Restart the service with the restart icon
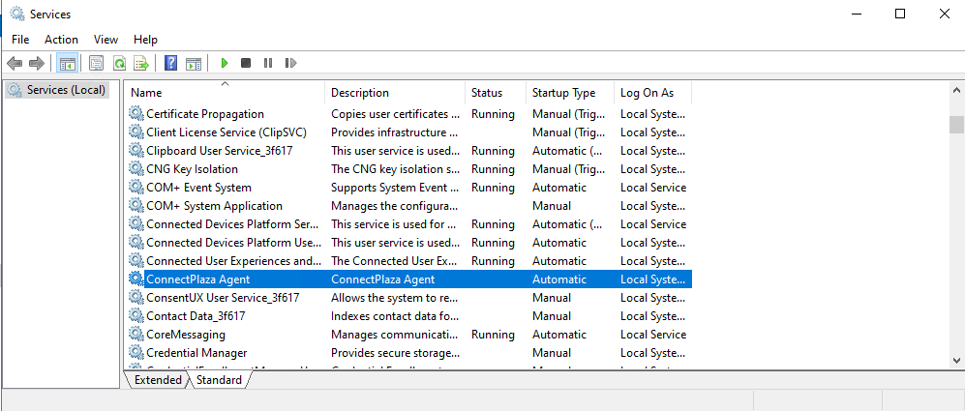The image size is (965, 411). click(290, 63)
